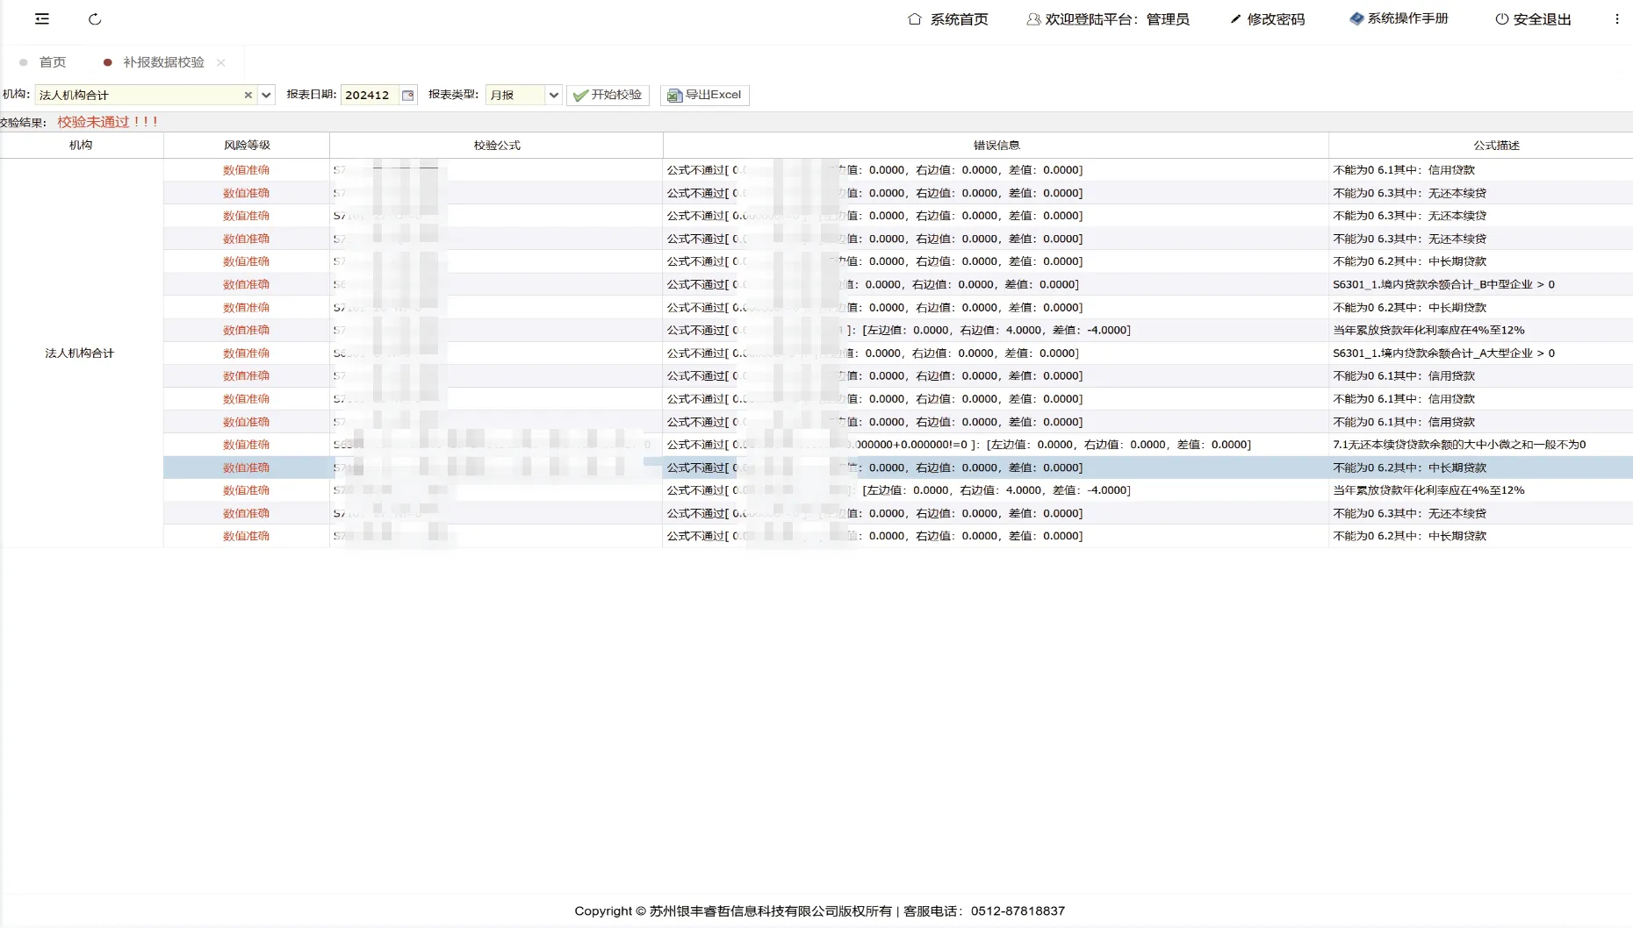This screenshot has height=928, width=1633.
Task: Clear the 法人机构合计 selection with X
Action: [248, 95]
